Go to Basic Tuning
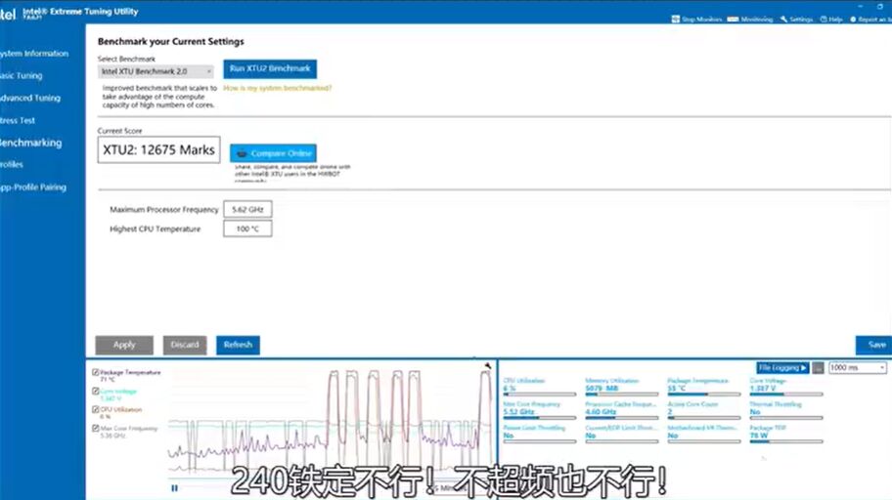The image size is (892, 500). [x=22, y=75]
